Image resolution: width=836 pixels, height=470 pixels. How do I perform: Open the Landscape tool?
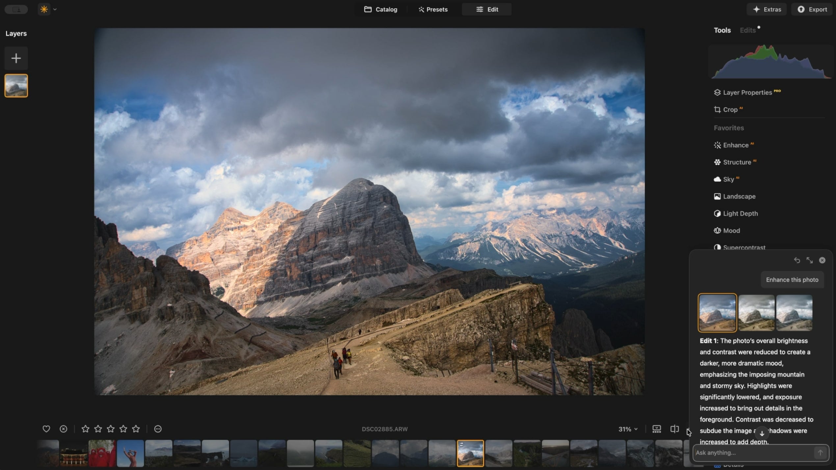click(739, 196)
